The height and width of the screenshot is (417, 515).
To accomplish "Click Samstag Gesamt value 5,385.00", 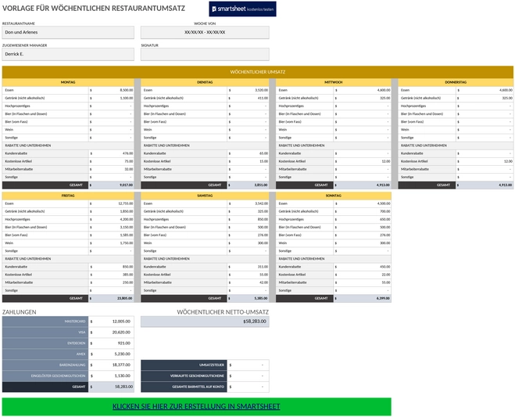I will point(248,299).
